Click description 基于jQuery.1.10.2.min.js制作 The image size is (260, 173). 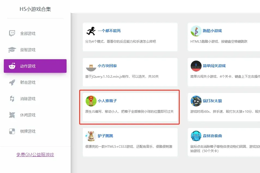122,76
